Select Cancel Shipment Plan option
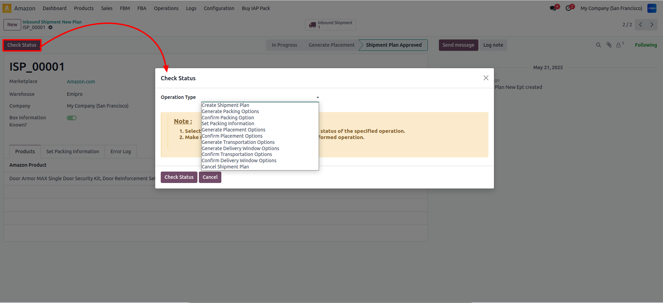663x303 pixels. point(225,167)
